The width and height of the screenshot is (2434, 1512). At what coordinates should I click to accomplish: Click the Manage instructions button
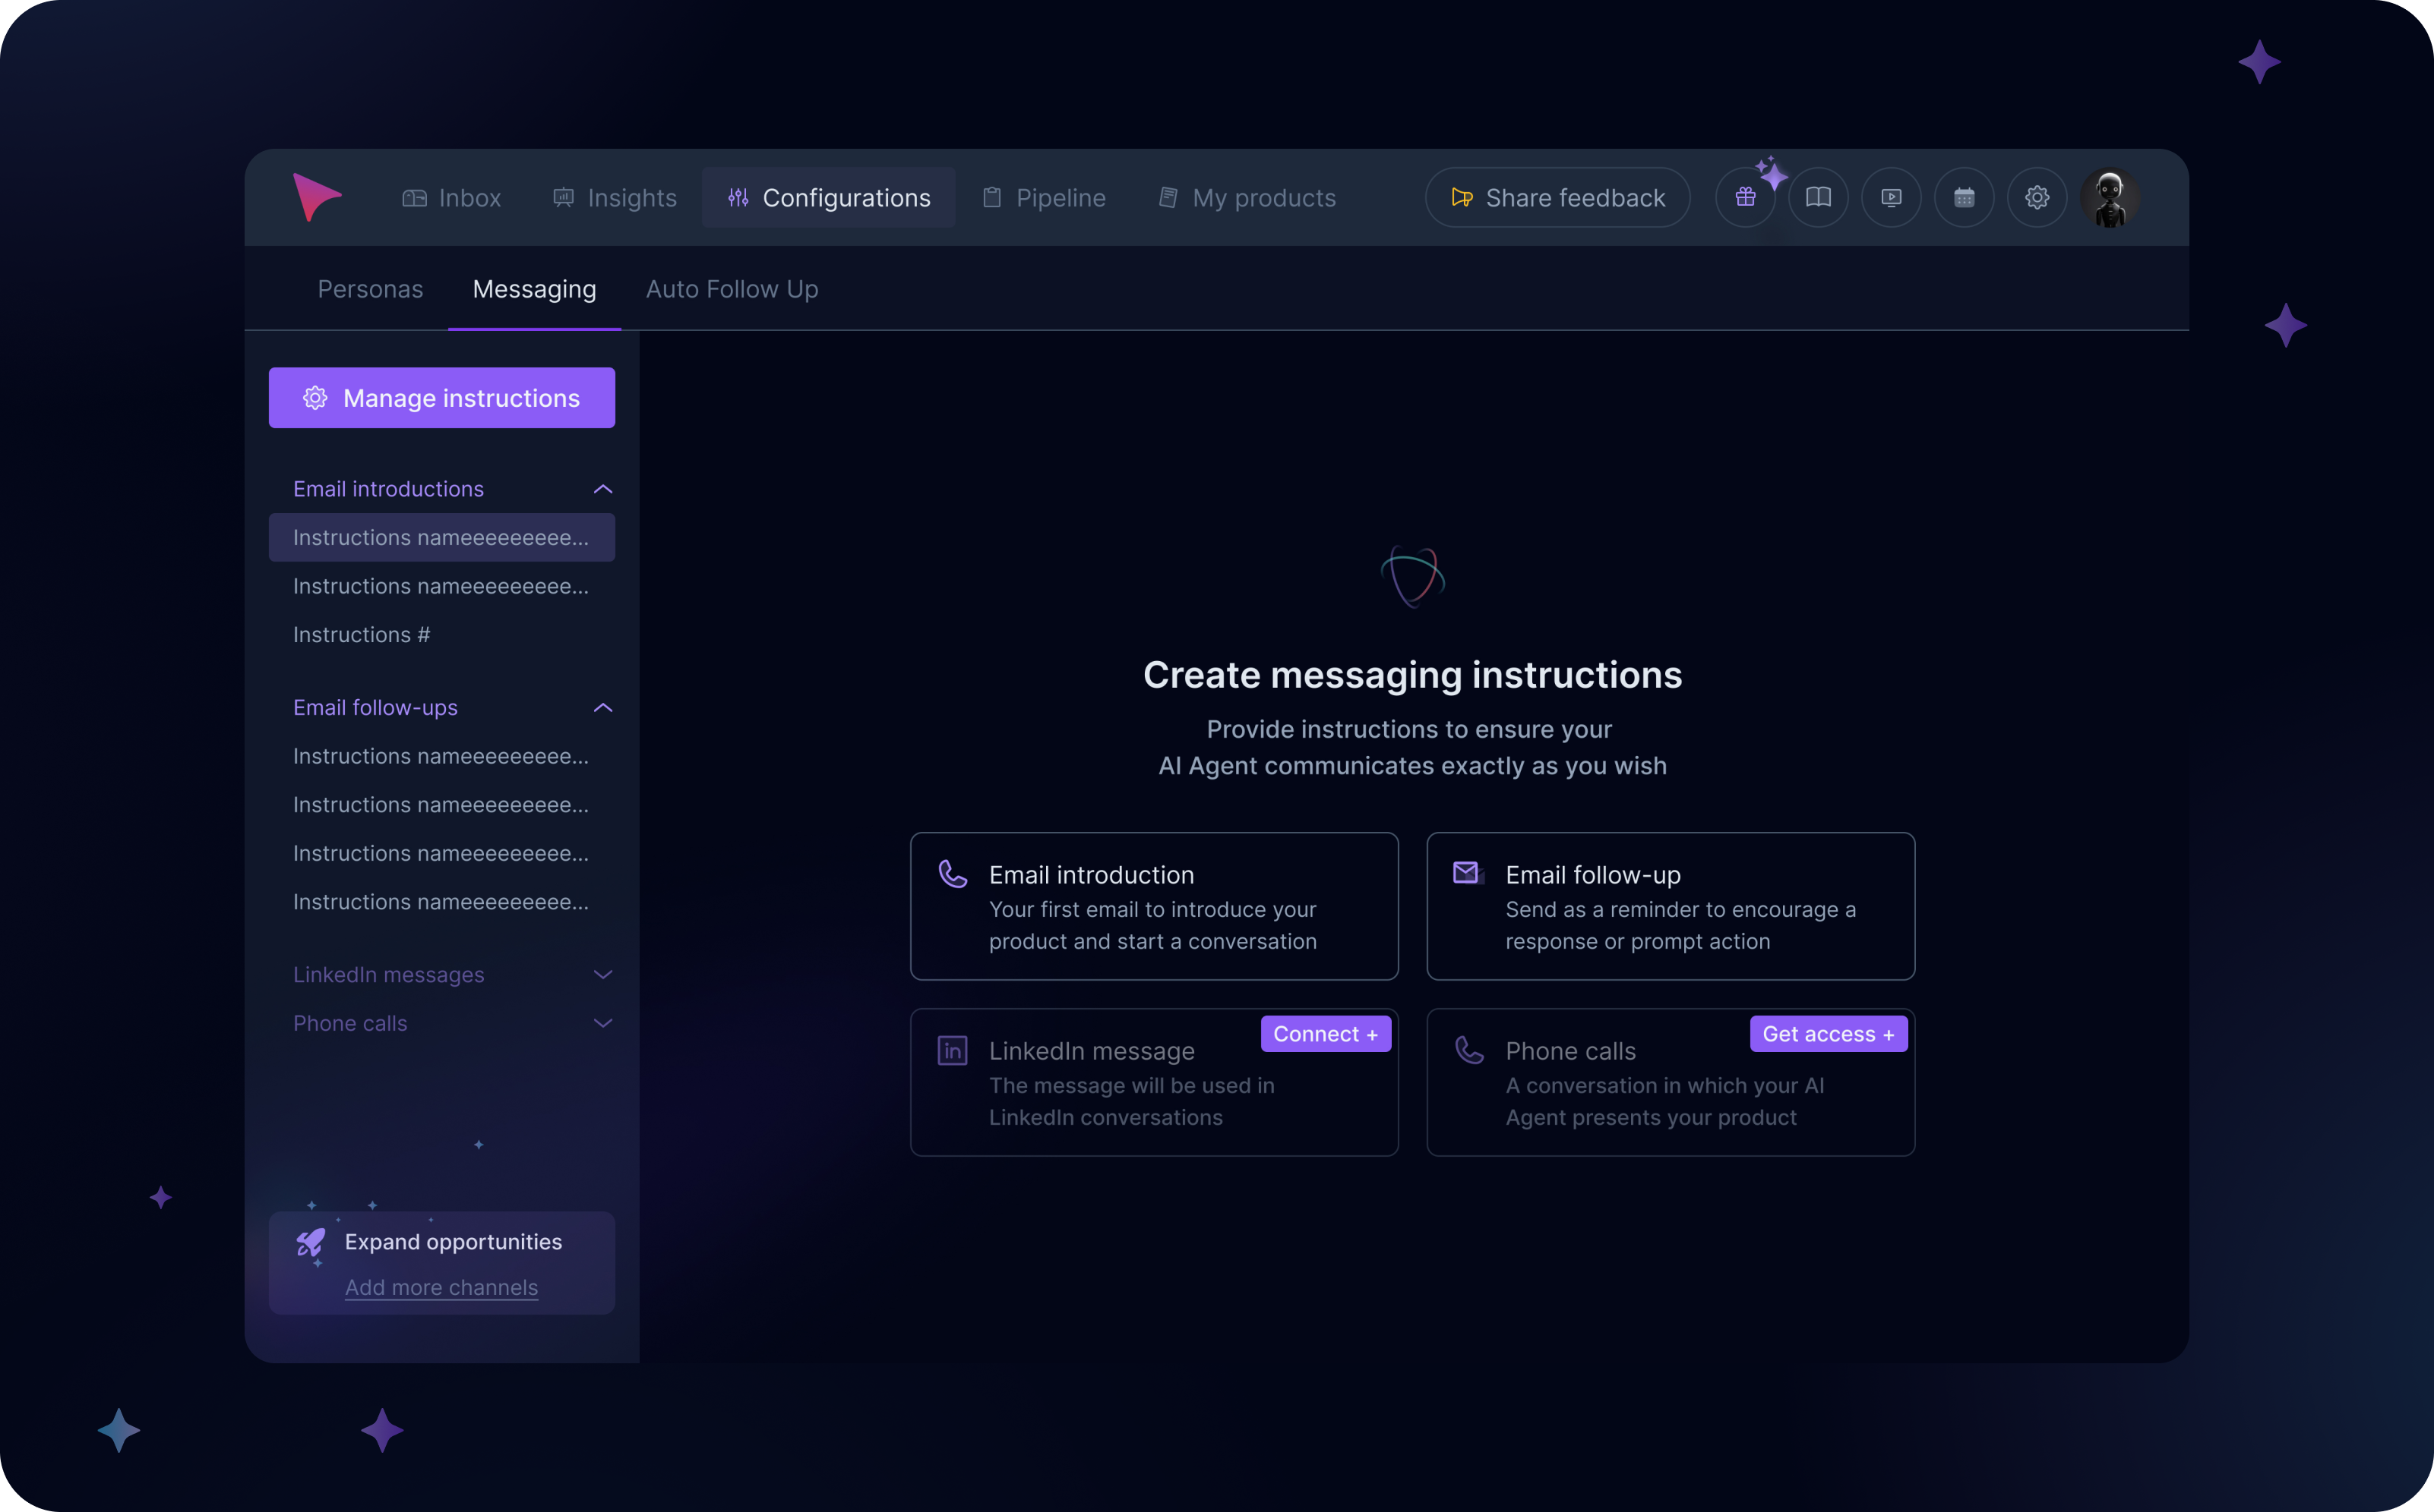coord(441,397)
